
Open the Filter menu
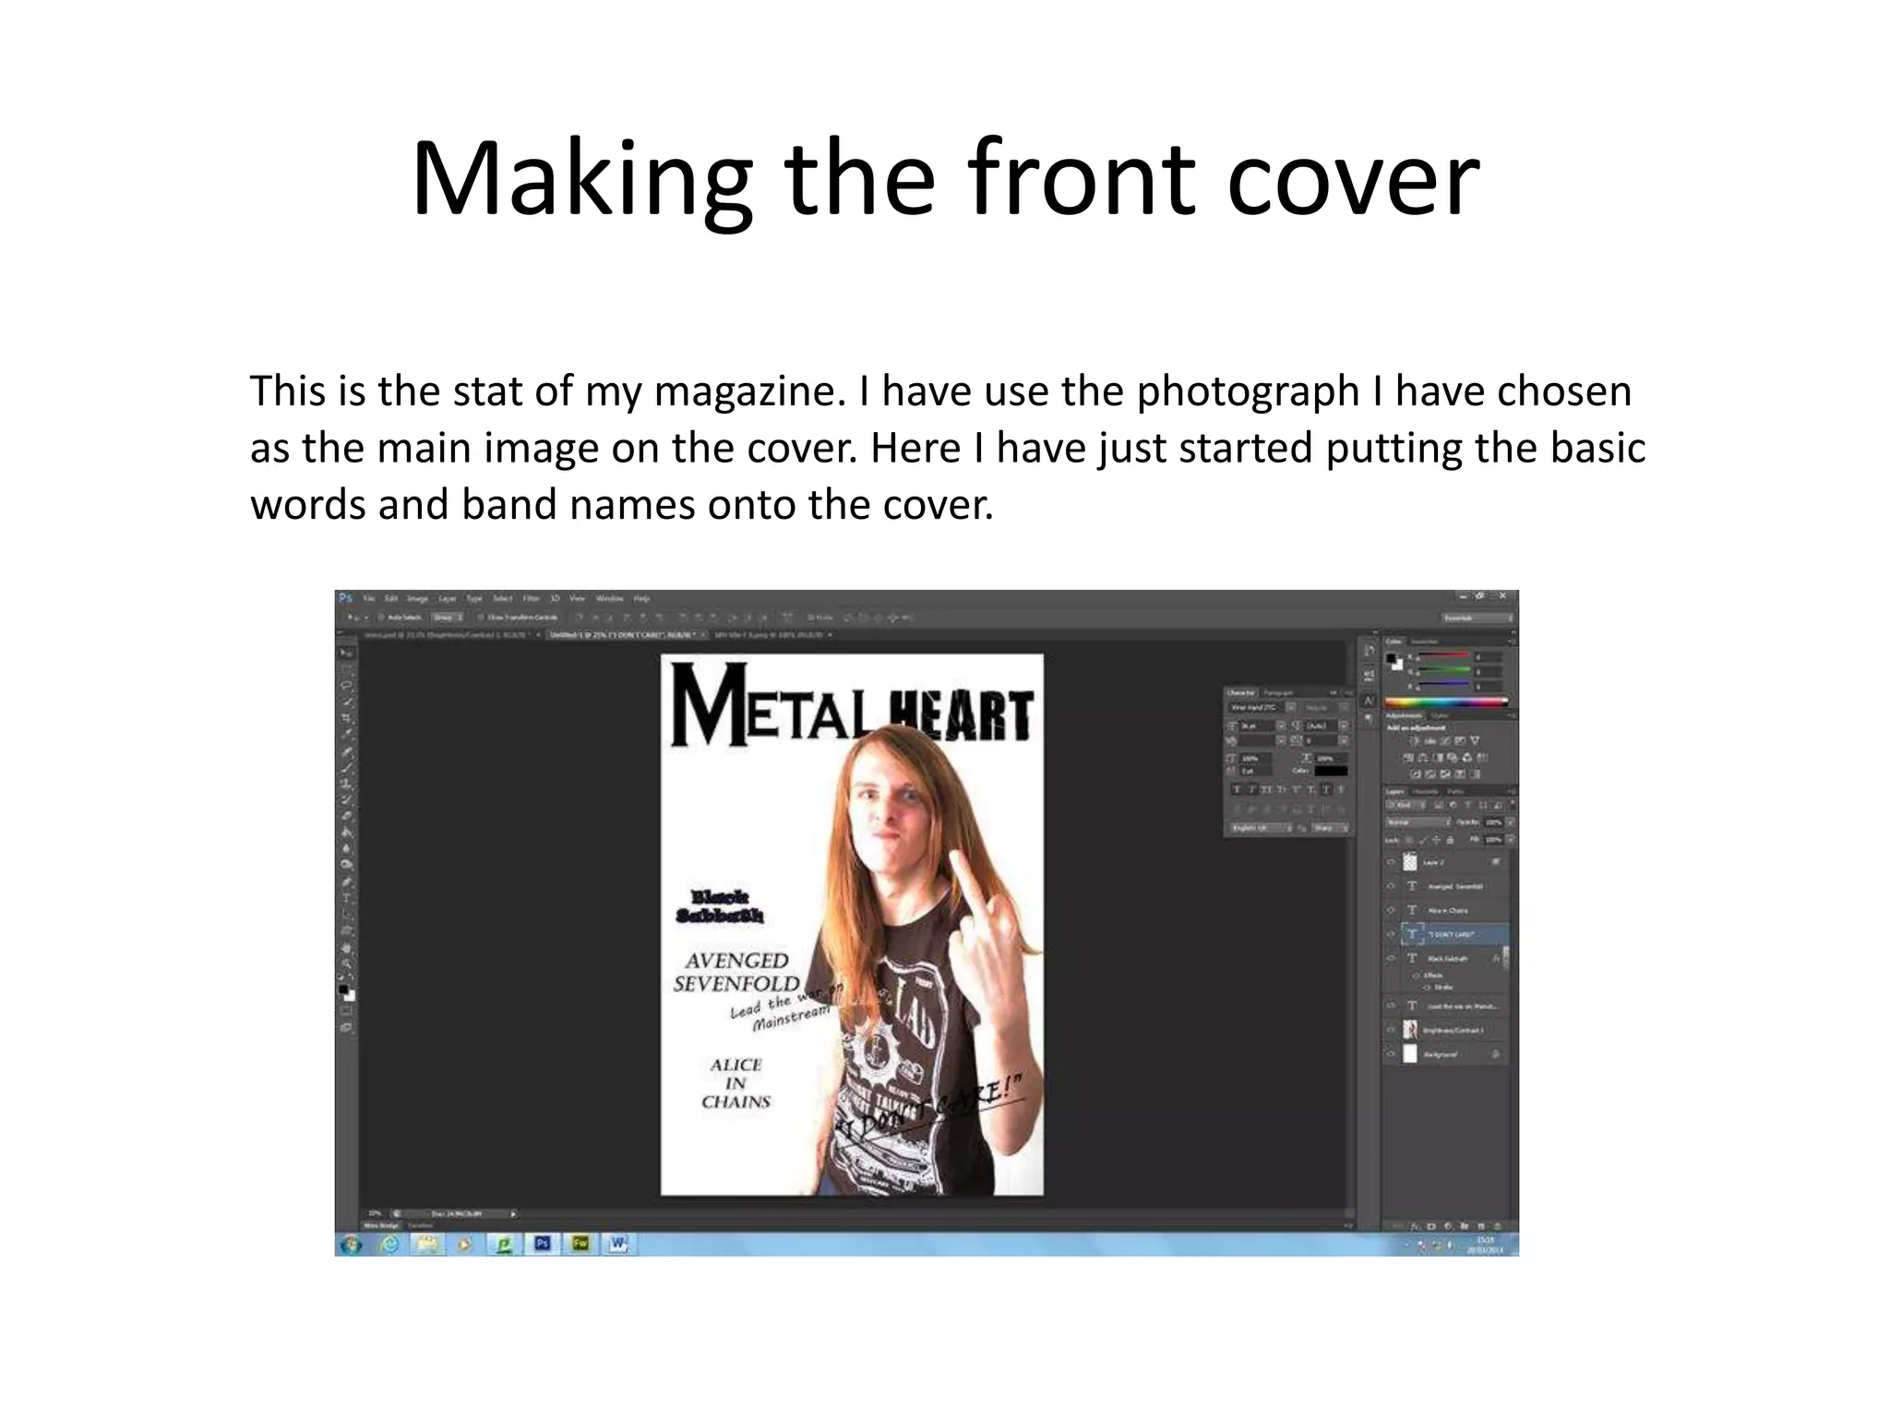tap(532, 598)
